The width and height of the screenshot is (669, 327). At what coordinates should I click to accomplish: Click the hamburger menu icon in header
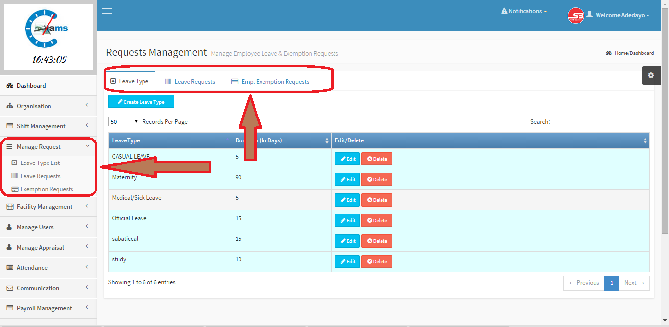[107, 11]
